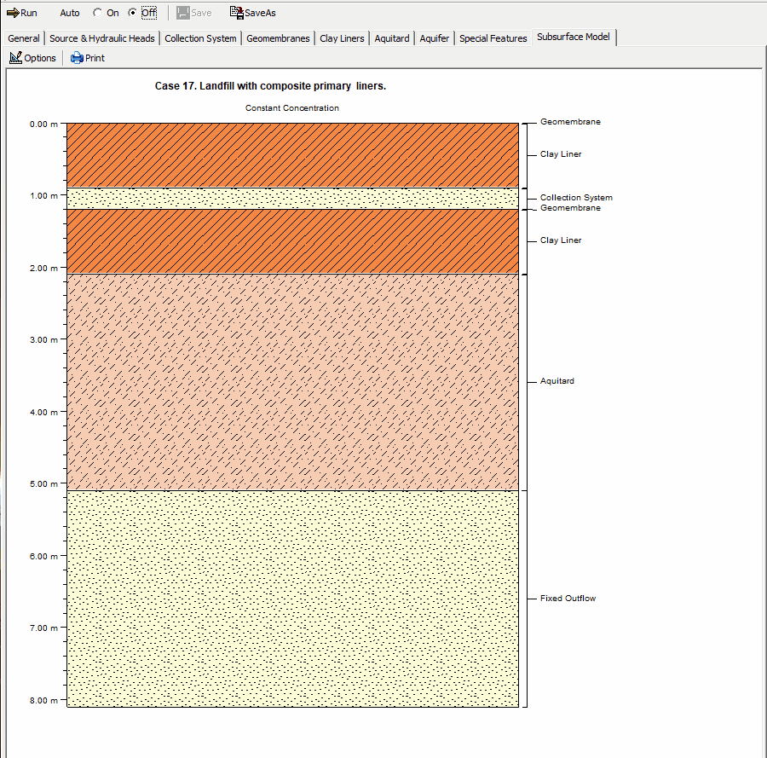The width and height of the screenshot is (767, 758).
Task: Click the 'Fixed Outflow' label
Action: pyautogui.click(x=568, y=598)
